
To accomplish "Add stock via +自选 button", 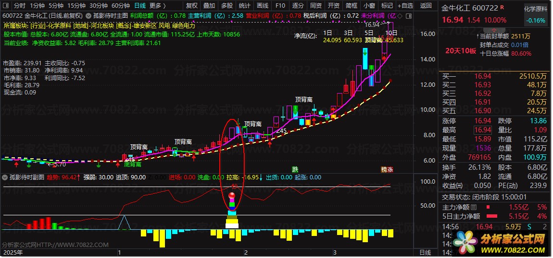I will (x=405, y=6).
